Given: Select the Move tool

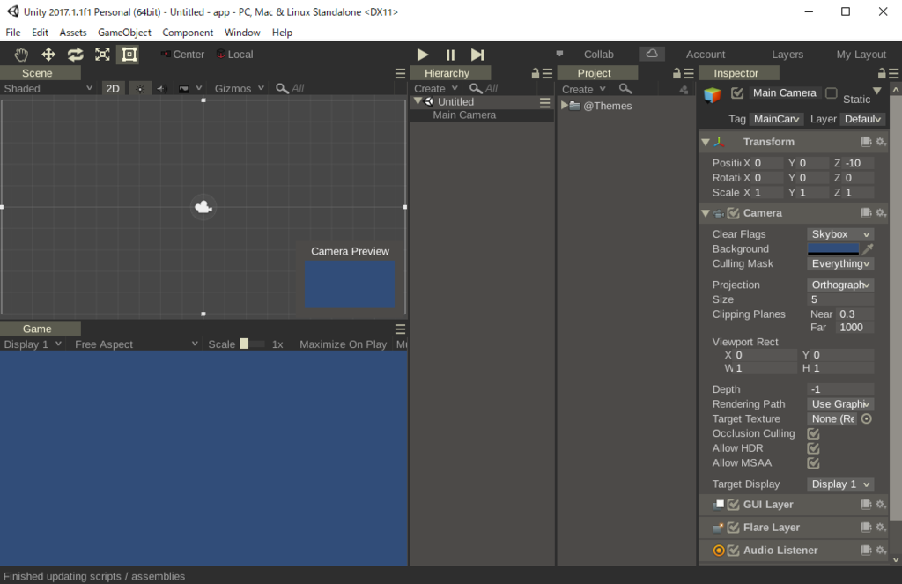Looking at the screenshot, I should tap(48, 54).
